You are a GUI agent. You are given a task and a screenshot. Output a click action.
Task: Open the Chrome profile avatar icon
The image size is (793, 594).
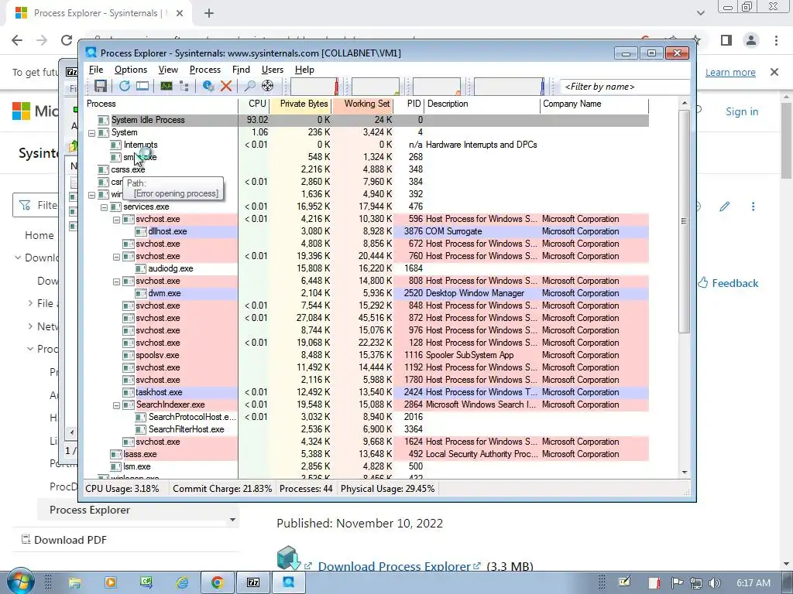pyautogui.click(x=751, y=40)
